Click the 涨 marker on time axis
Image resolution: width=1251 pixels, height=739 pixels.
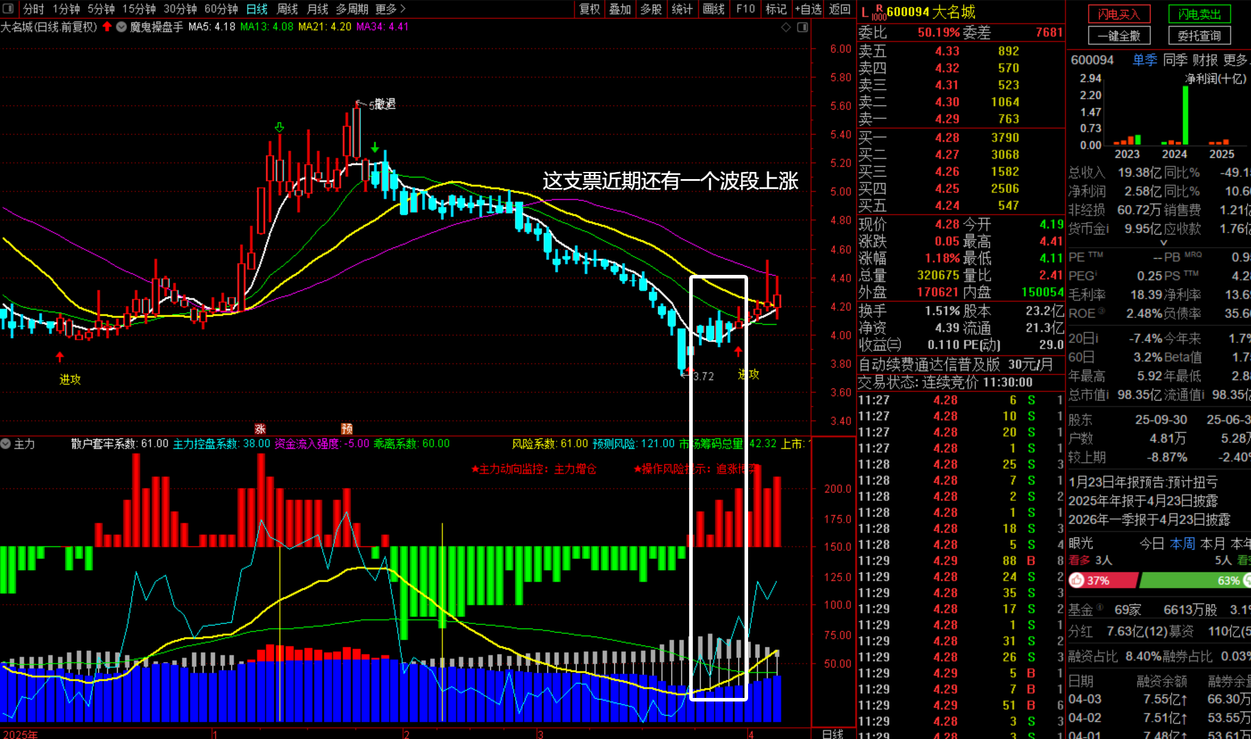(260, 428)
